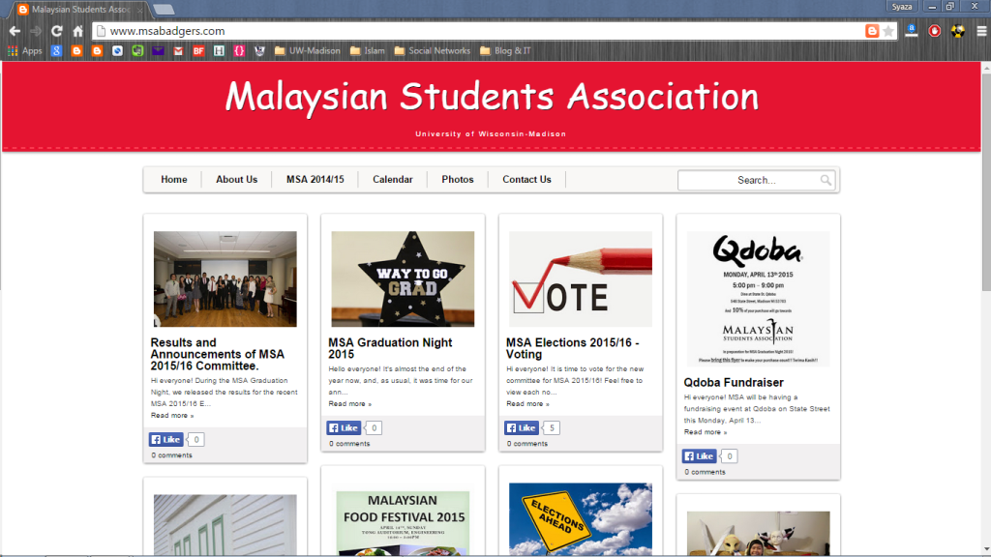Read more on Results and Announcements post
This screenshot has width=991, height=557.
pos(172,416)
